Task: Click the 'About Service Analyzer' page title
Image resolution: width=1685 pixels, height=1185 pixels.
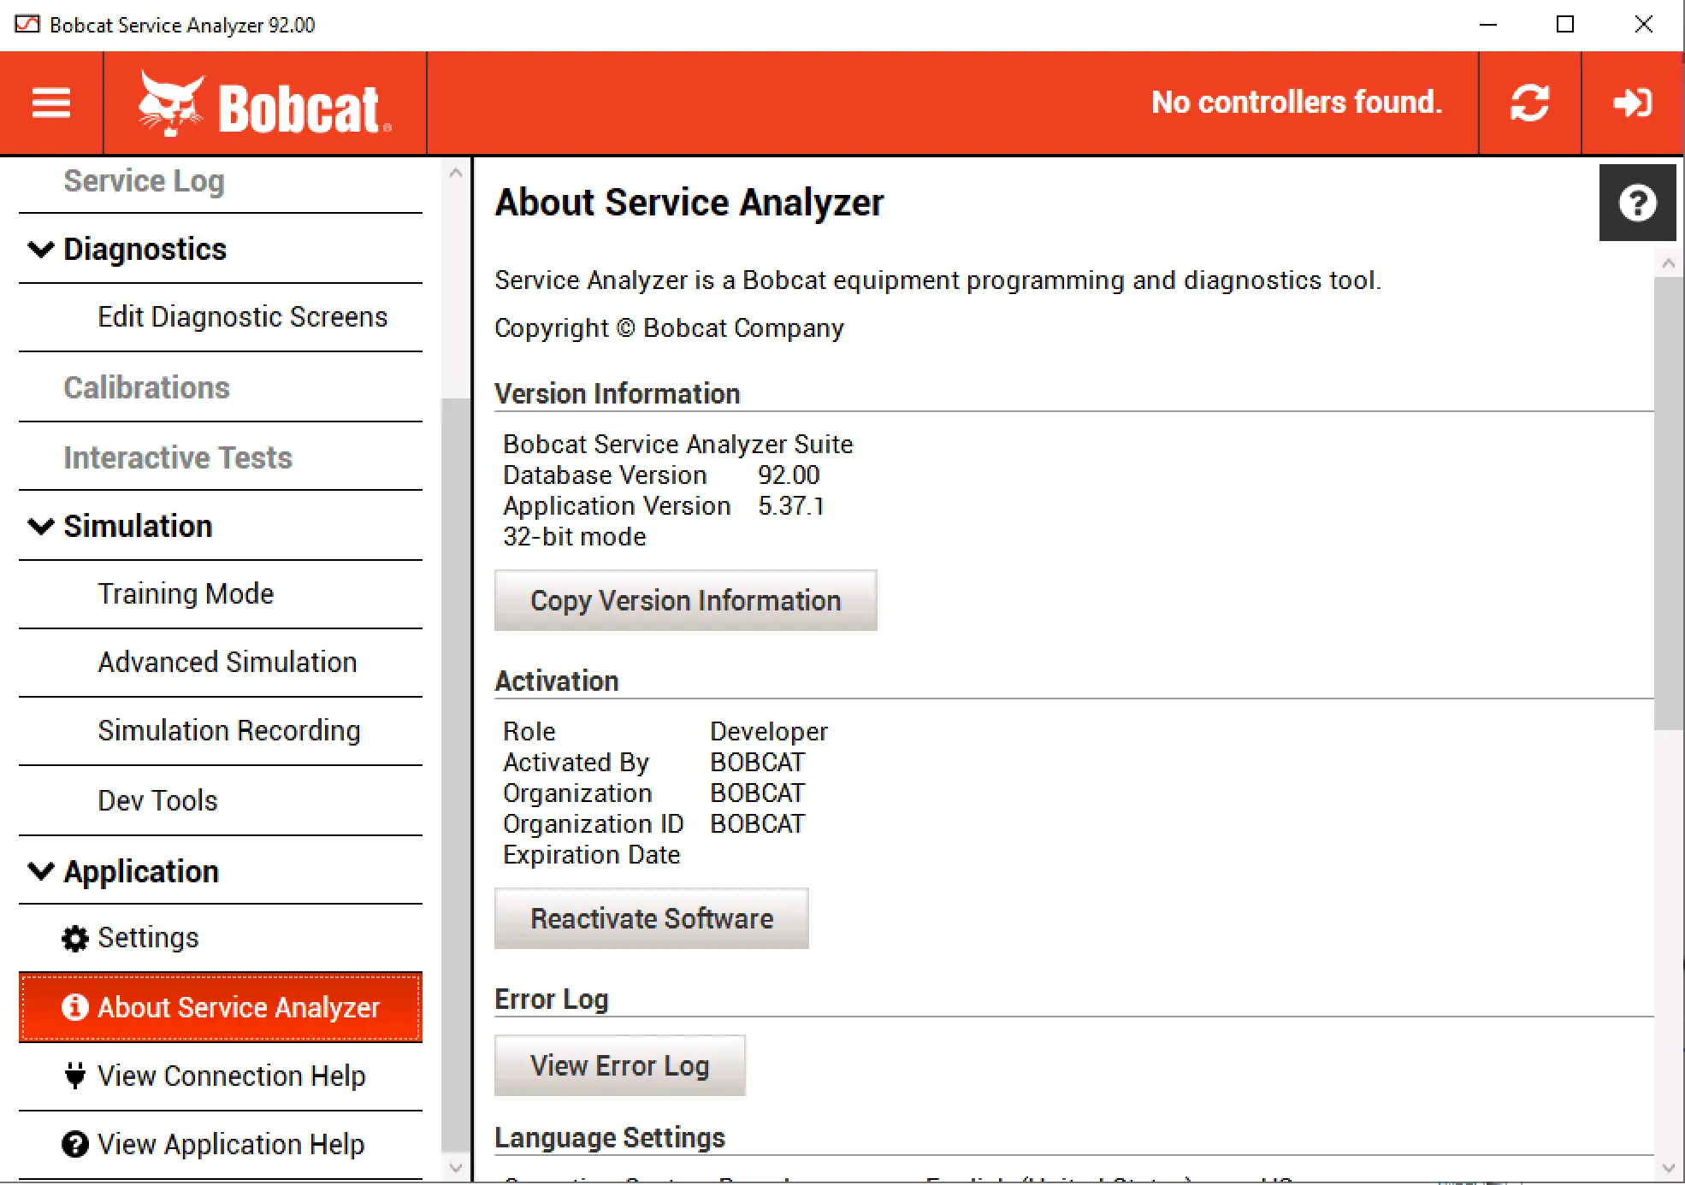Action: coord(689,203)
